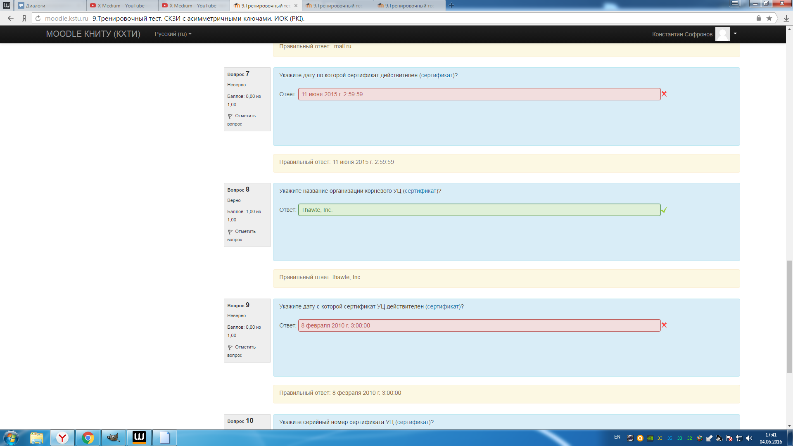Click the red X mark next to Вопрос 7 answer

tap(664, 94)
